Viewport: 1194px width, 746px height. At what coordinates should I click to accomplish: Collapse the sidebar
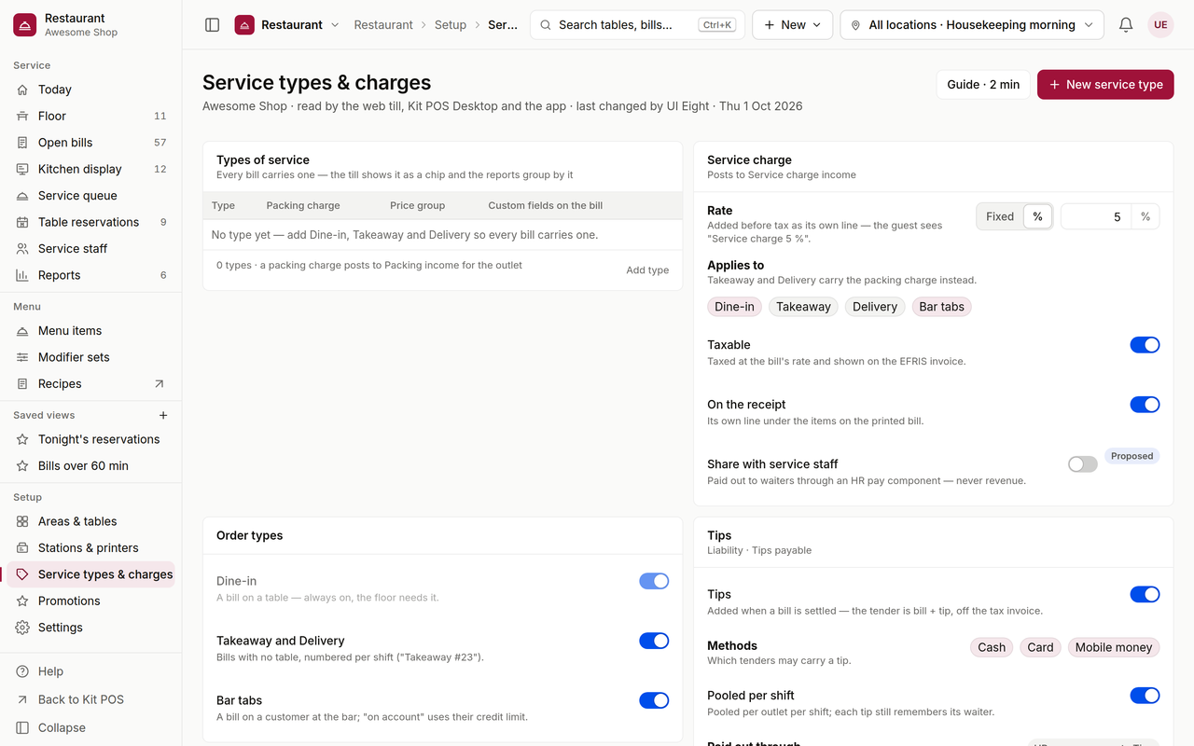tap(90, 727)
